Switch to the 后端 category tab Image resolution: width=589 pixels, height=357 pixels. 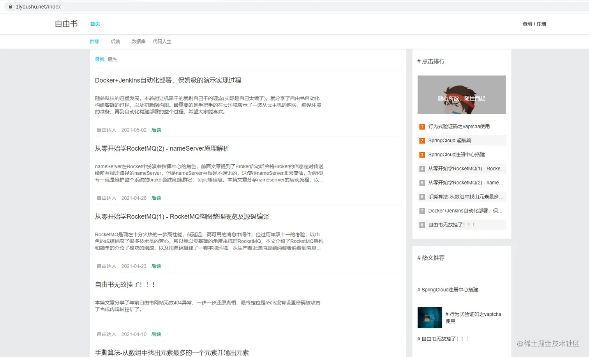point(115,41)
